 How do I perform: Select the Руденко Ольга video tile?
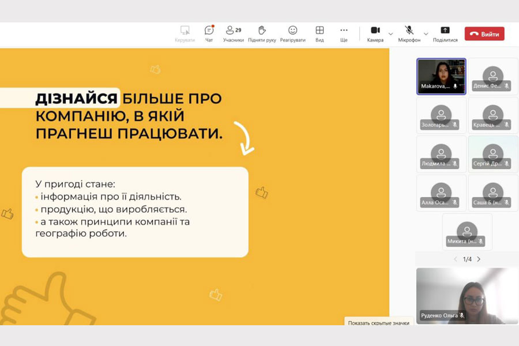467,295
